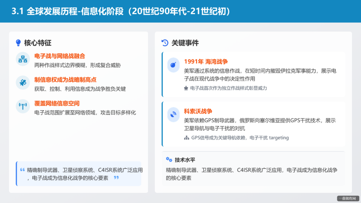
Task: Expand the 科索沃战争 event card
Action: 253,124
